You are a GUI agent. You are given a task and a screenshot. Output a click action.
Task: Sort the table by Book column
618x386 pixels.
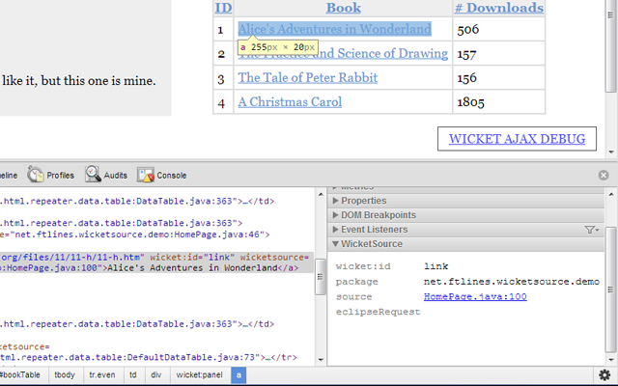coord(344,8)
